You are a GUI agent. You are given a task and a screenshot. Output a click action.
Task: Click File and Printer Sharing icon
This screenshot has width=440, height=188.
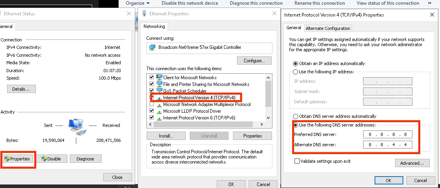(159, 84)
